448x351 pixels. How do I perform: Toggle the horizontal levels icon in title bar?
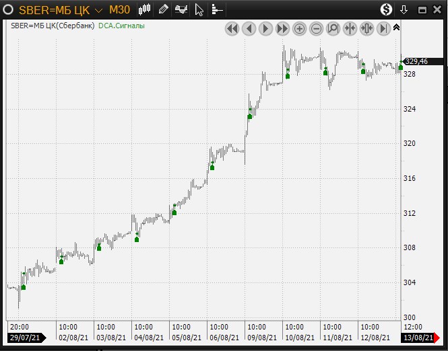(217, 9)
